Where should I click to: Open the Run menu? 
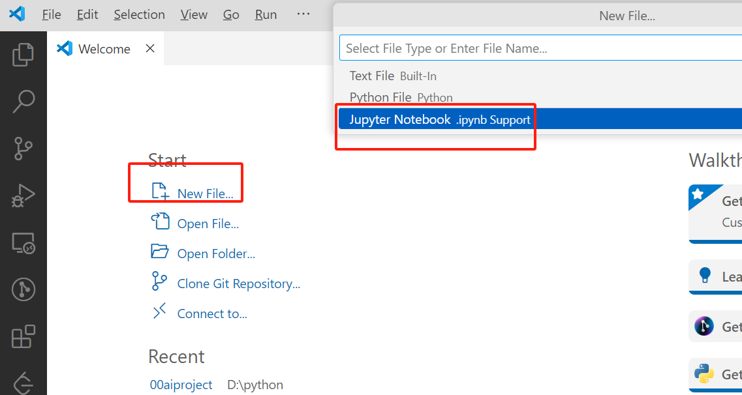266,14
